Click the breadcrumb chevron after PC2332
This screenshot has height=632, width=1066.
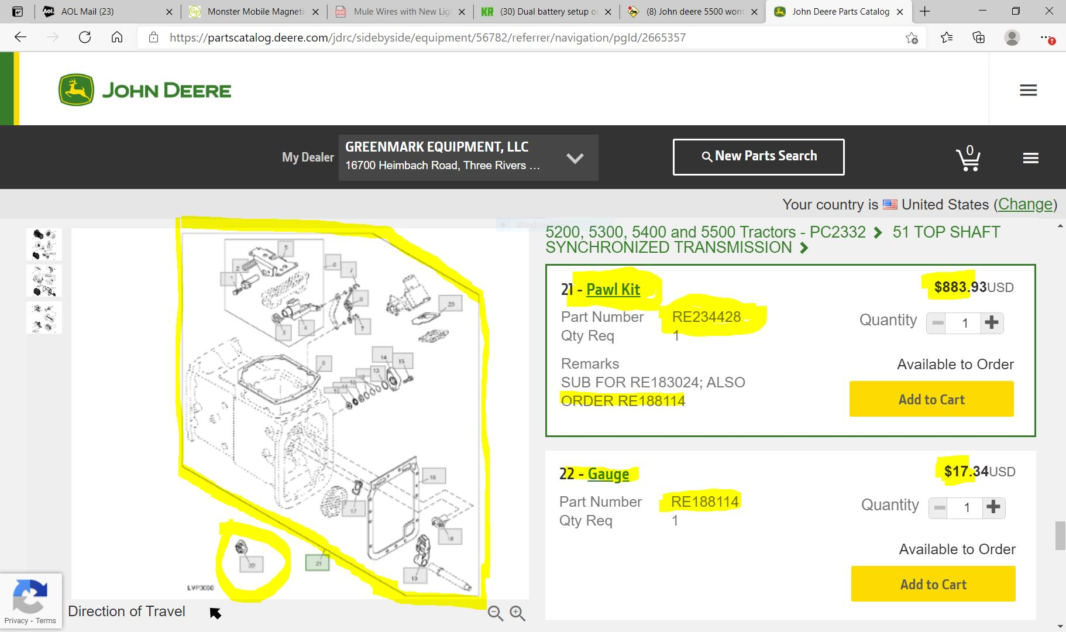pos(878,233)
